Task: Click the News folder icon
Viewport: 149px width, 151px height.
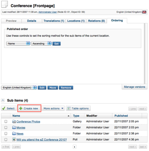Action: (x=14, y=133)
